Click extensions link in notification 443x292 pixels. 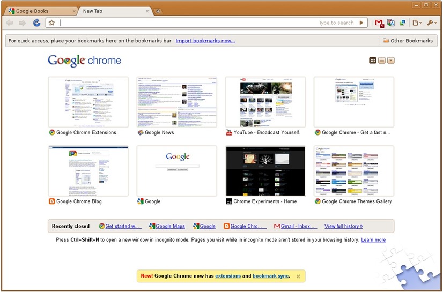[228, 276]
